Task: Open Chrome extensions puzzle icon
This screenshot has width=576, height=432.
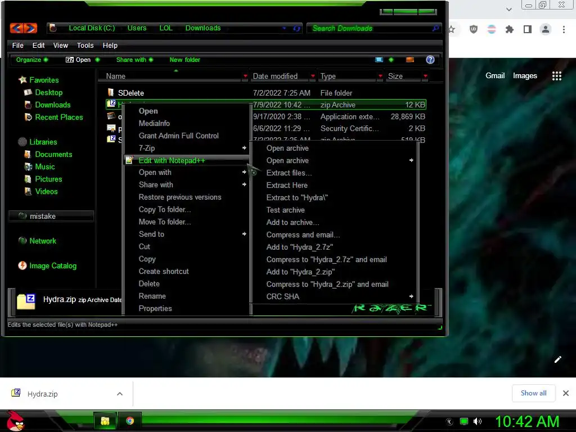Action: [x=510, y=29]
